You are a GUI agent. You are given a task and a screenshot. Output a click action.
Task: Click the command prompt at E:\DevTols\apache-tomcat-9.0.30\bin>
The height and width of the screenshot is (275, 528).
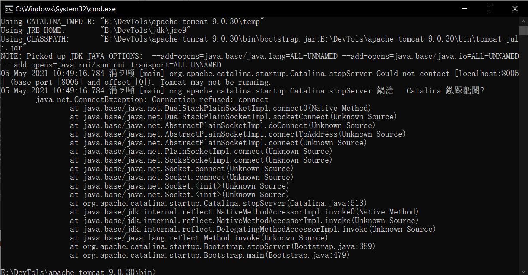click(x=79, y=272)
